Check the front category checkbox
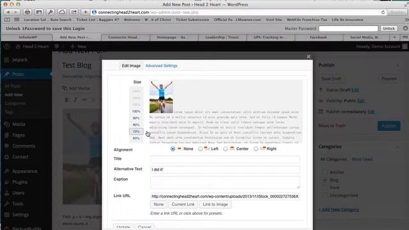The width and height of the screenshot is (409, 230). click(325, 187)
